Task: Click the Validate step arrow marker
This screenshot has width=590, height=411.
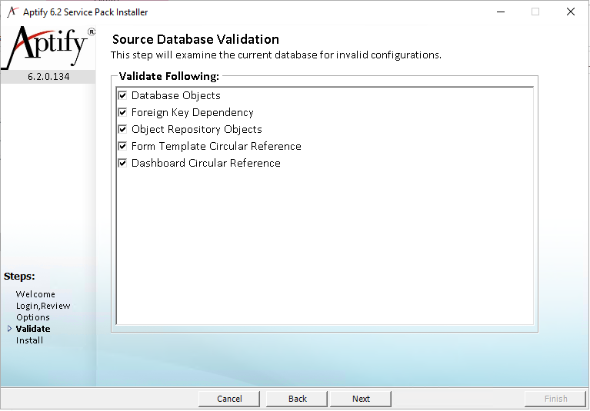Action: pyautogui.click(x=9, y=329)
